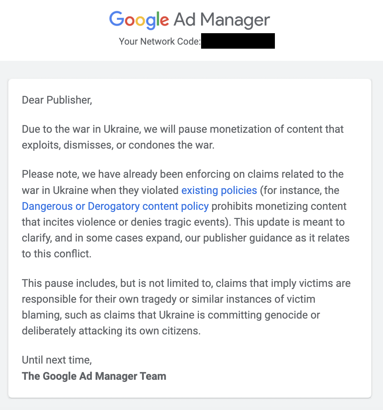Click the line beginning Please note
383x410 pixels.
point(183,174)
